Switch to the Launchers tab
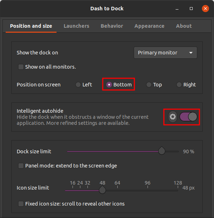This screenshot has height=218, width=214. coord(76,26)
